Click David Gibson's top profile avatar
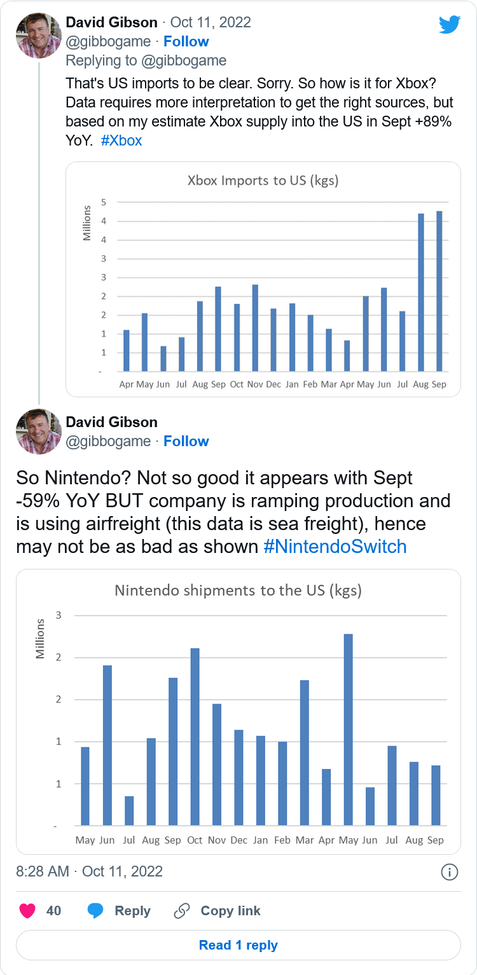477x975 pixels. (38, 36)
